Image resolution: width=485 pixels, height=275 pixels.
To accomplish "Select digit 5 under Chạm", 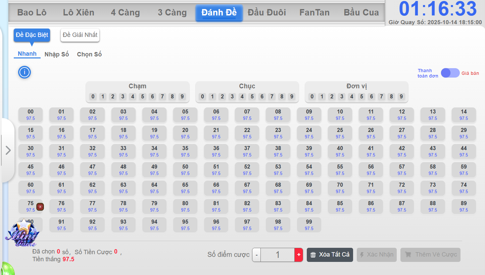I will coord(143,97).
